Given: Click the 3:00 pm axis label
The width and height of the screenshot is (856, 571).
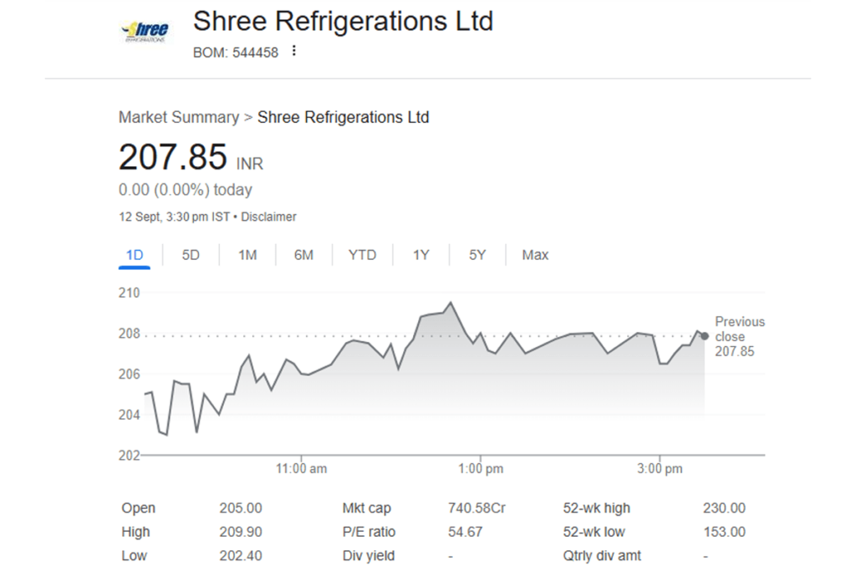Looking at the screenshot, I should tap(660, 469).
